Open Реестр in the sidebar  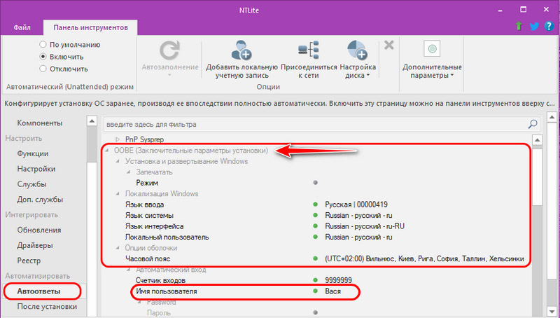coord(29,261)
